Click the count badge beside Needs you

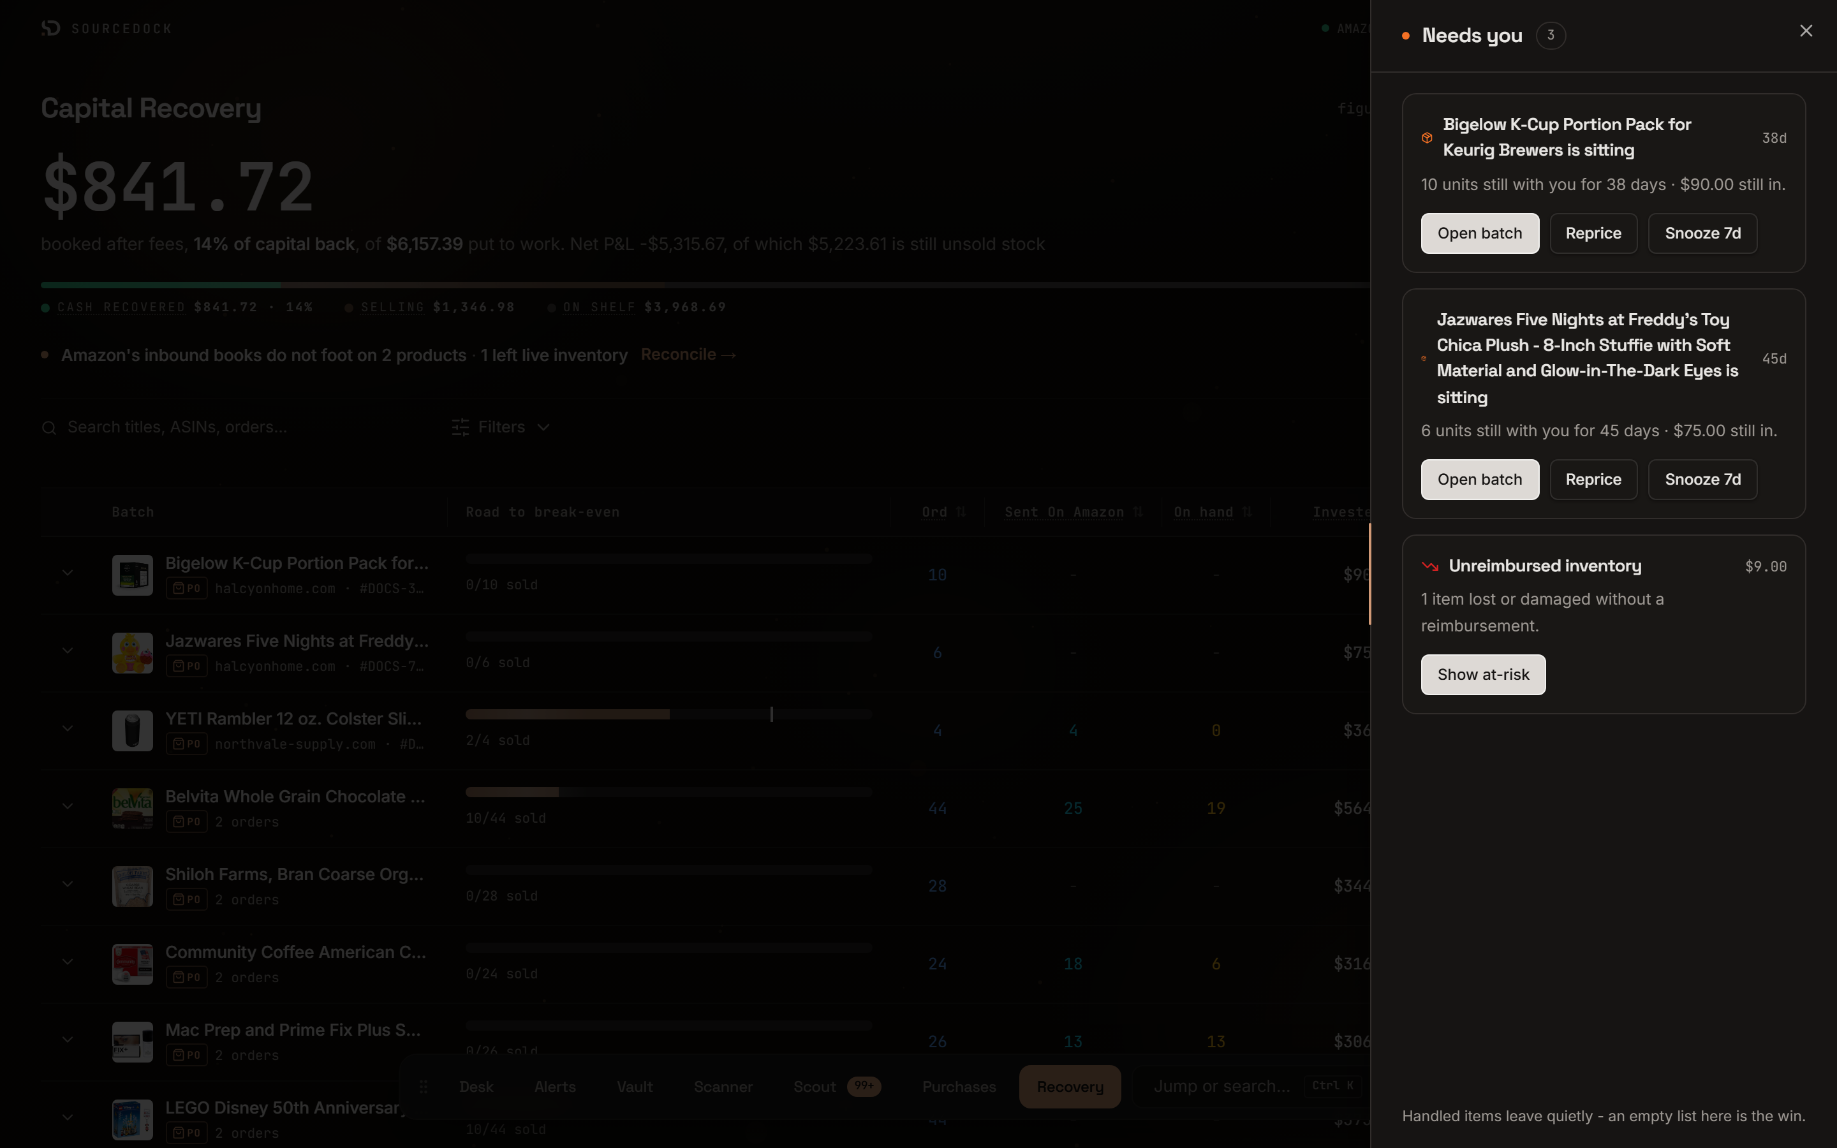coord(1551,35)
